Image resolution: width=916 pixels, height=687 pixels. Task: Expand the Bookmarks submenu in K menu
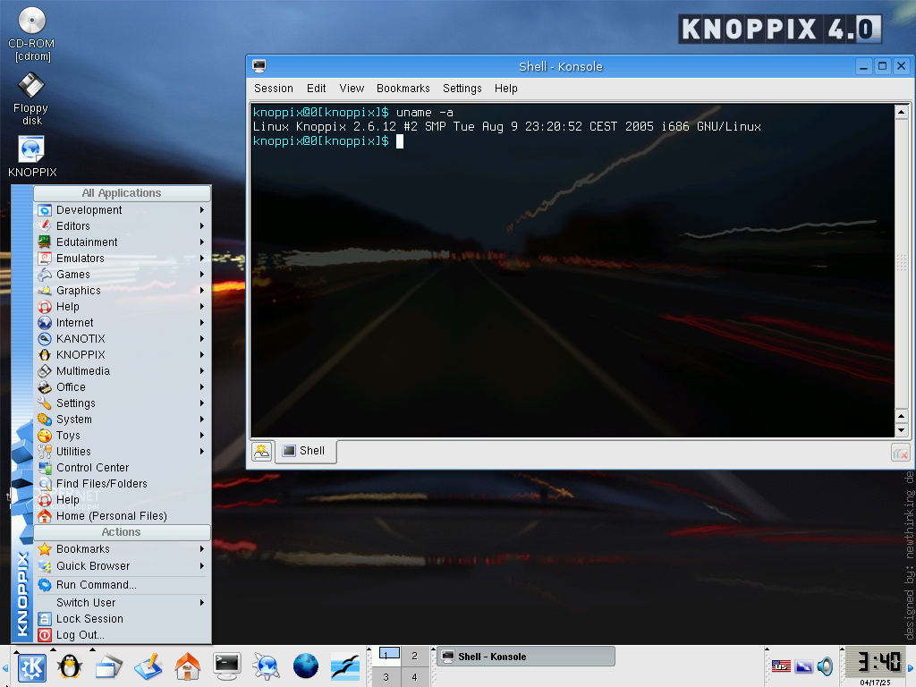click(x=123, y=549)
